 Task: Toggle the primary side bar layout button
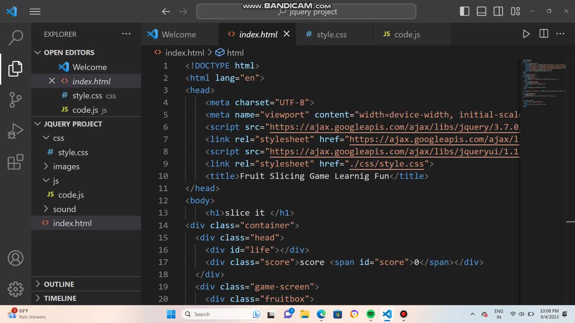coord(464,12)
